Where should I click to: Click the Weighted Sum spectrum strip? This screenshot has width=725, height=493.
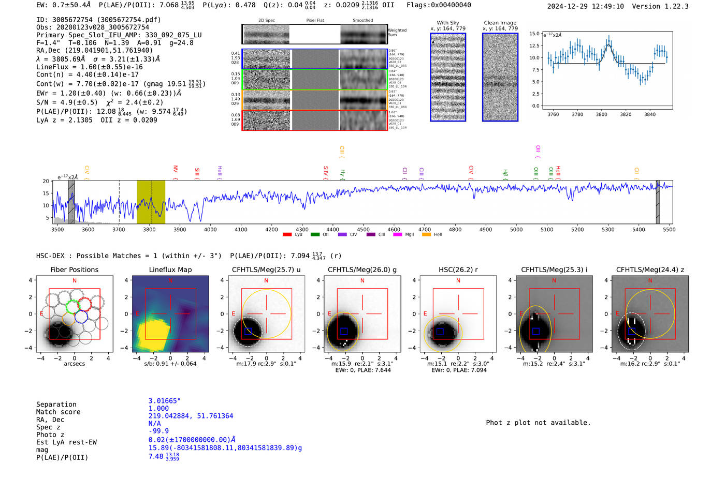[315, 34]
